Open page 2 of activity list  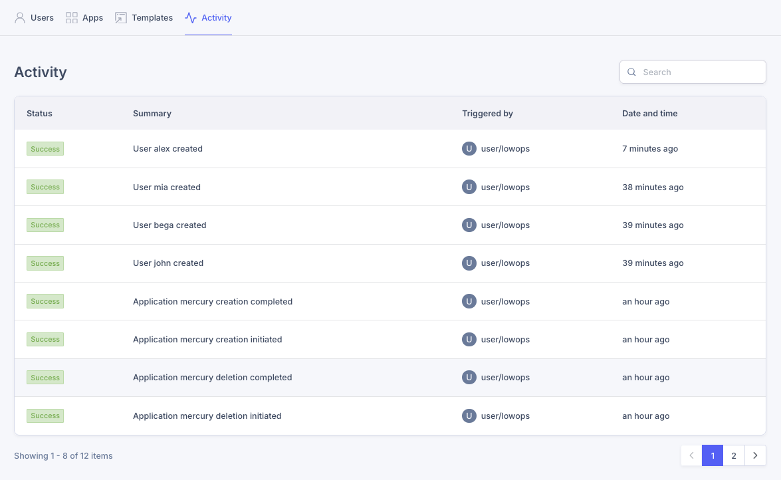click(734, 455)
